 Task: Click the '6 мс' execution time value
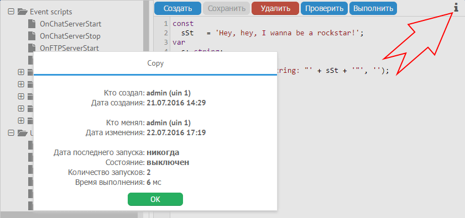[x=154, y=183]
